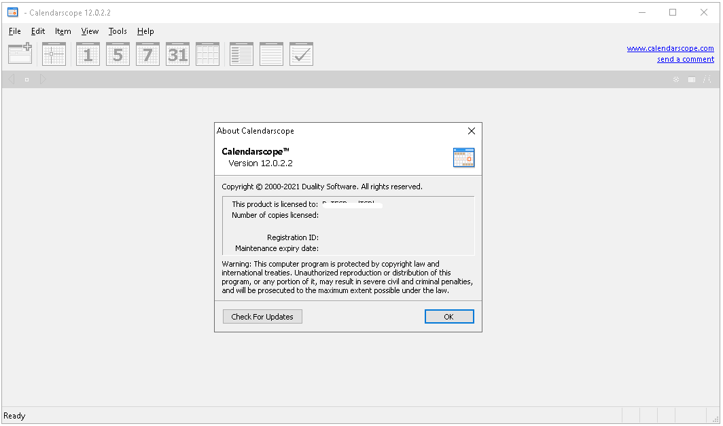The width and height of the screenshot is (723, 426).
Task: Click the dotted-lines icon at navigation bar end
Action: pos(707,79)
